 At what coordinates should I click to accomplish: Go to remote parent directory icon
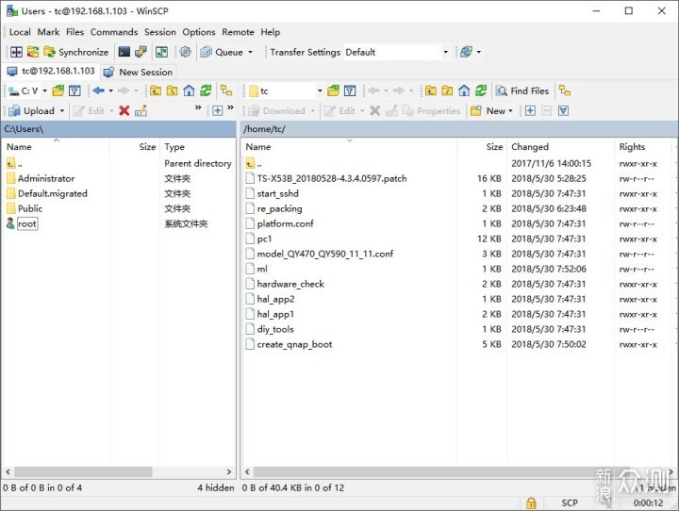(430, 91)
